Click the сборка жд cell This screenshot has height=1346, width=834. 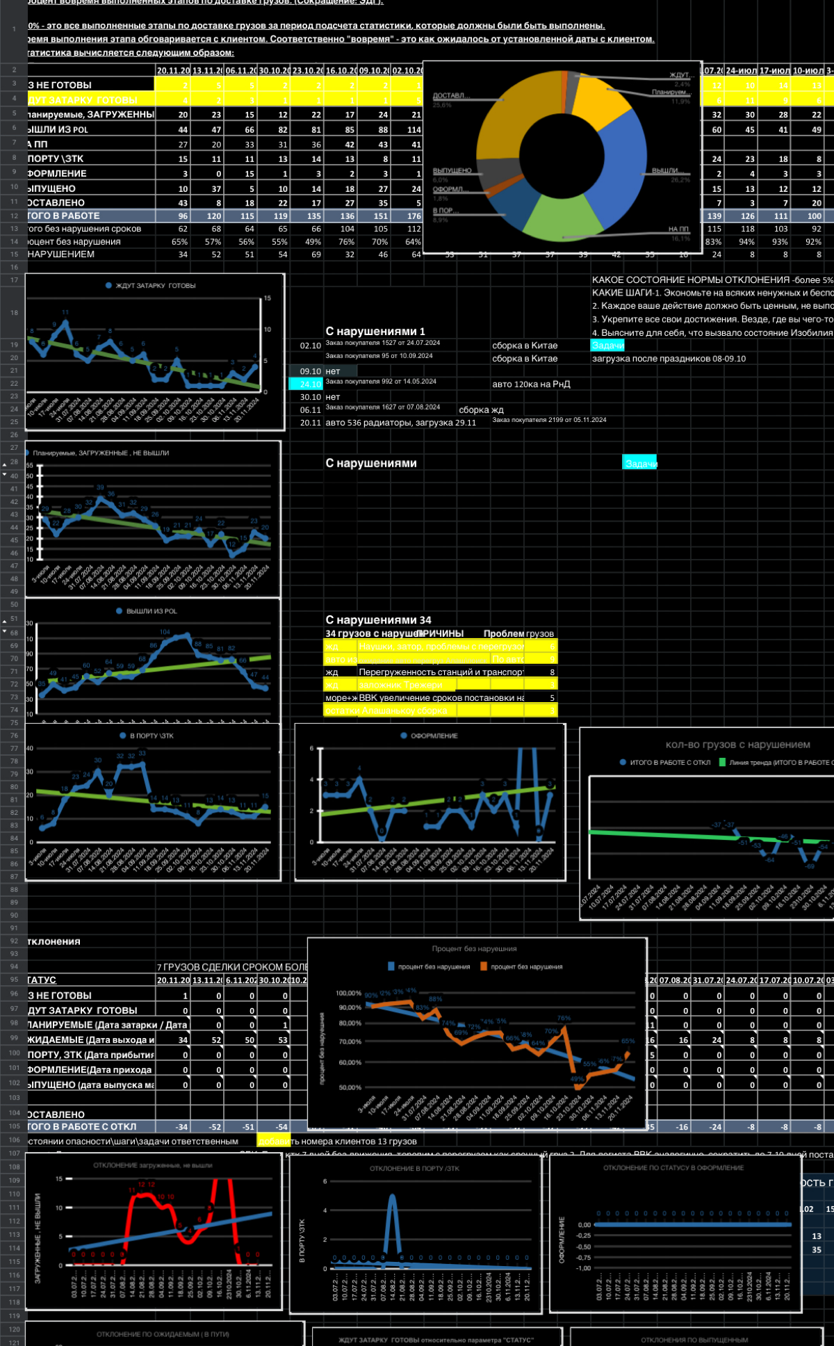(481, 410)
